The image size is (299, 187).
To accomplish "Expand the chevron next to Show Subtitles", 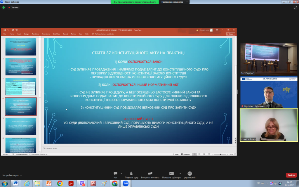I will pyautogui.click(x=180, y=173).
